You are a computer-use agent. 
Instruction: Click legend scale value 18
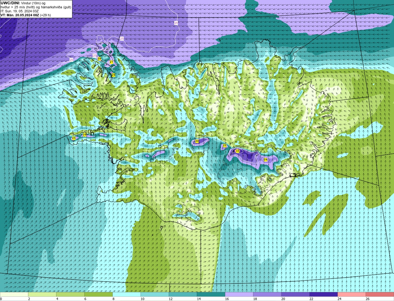click(x=255, y=299)
